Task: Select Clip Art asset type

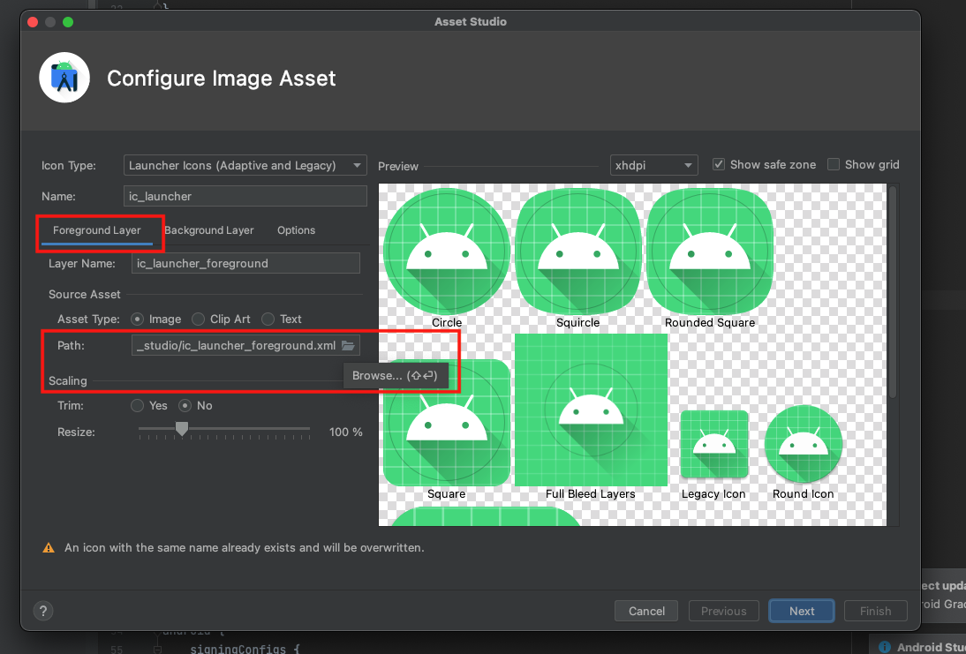Action: coord(199,319)
